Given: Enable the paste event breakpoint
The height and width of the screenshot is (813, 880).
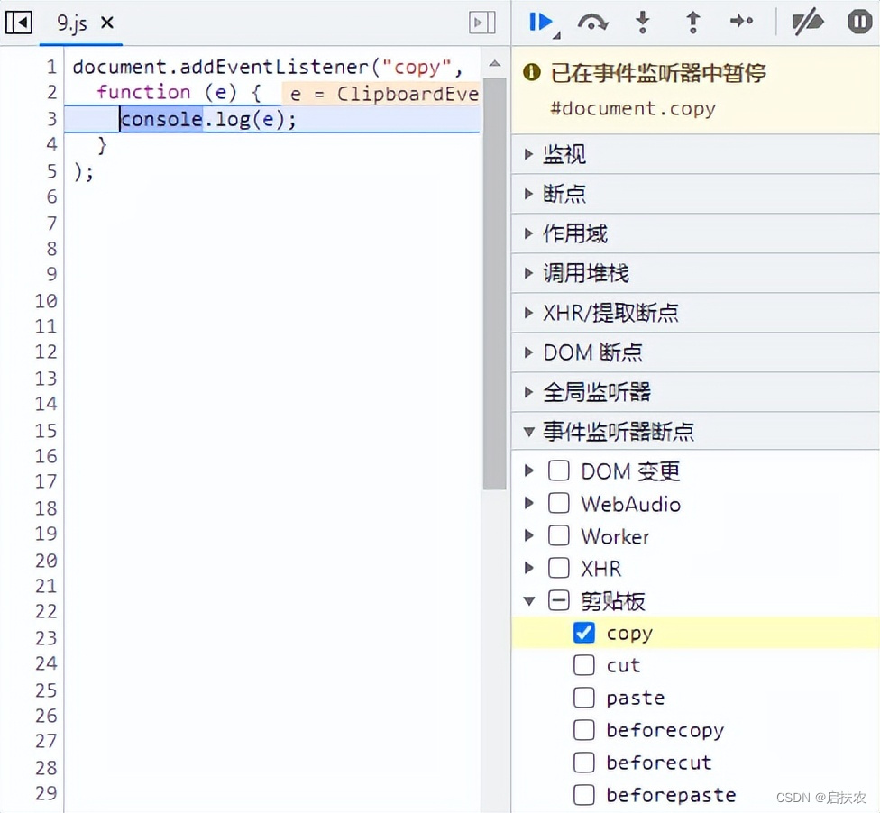Looking at the screenshot, I should pyautogui.click(x=584, y=698).
